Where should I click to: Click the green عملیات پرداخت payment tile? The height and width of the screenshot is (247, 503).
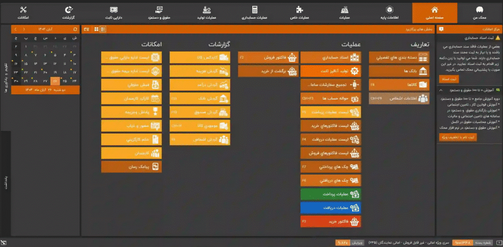pyautogui.click(x=331, y=194)
